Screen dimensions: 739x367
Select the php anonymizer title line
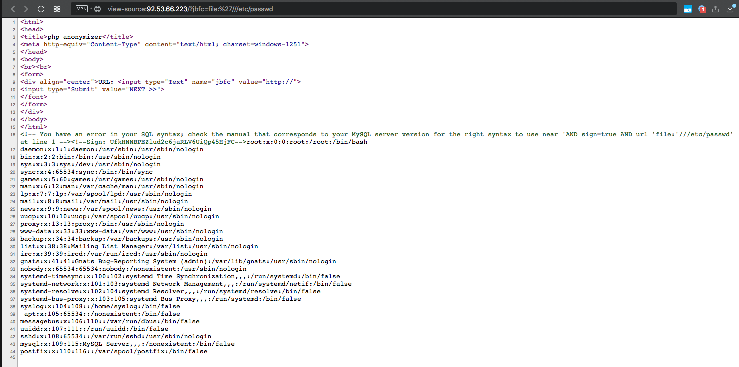coord(77,37)
